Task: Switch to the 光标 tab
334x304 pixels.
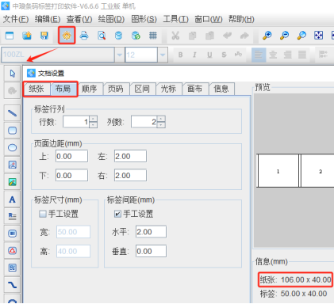Action: tap(168, 89)
